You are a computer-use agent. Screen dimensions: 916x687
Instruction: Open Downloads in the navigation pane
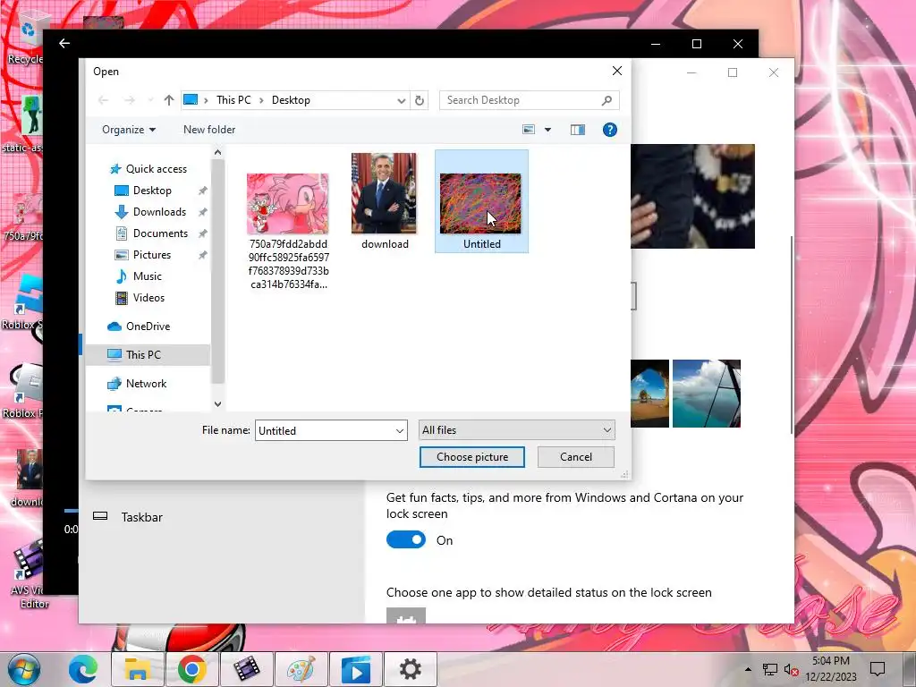[x=159, y=212]
